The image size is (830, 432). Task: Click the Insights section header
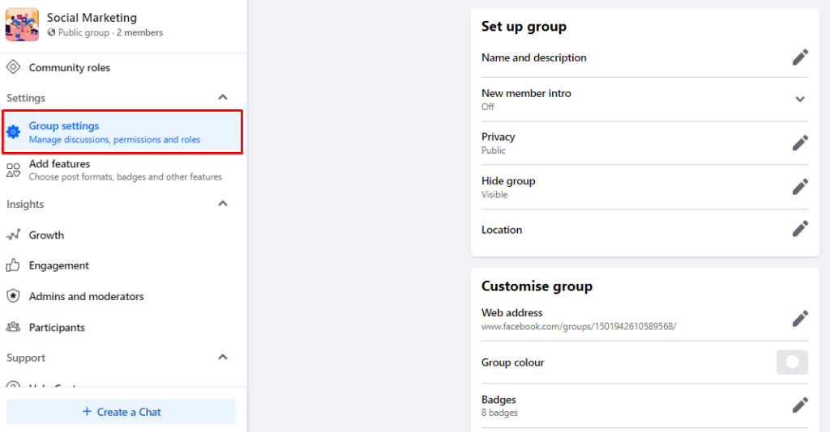25,204
